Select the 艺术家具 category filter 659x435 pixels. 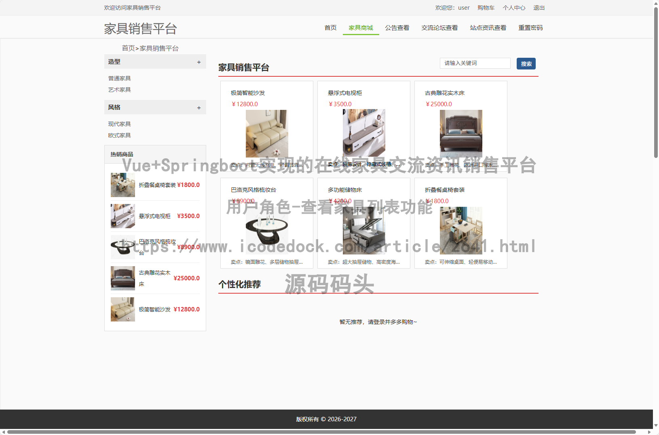tap(119, 89)
